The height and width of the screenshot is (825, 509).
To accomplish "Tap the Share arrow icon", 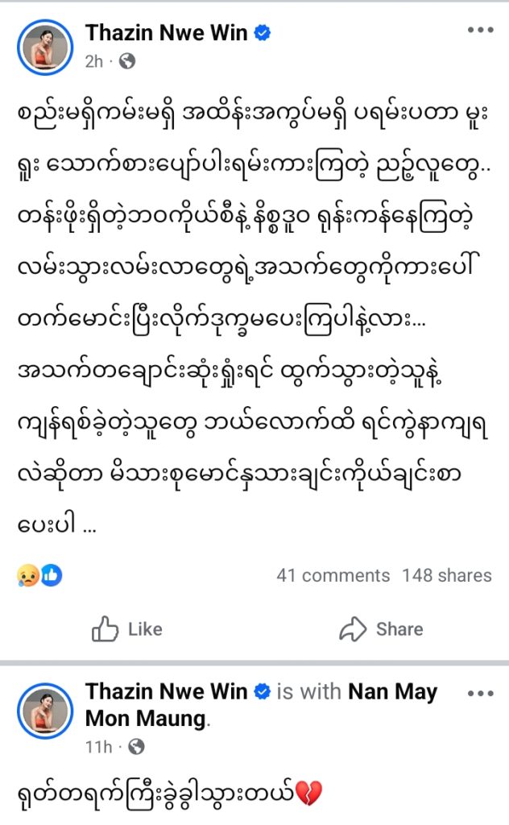I will click(x=354, y=629).
